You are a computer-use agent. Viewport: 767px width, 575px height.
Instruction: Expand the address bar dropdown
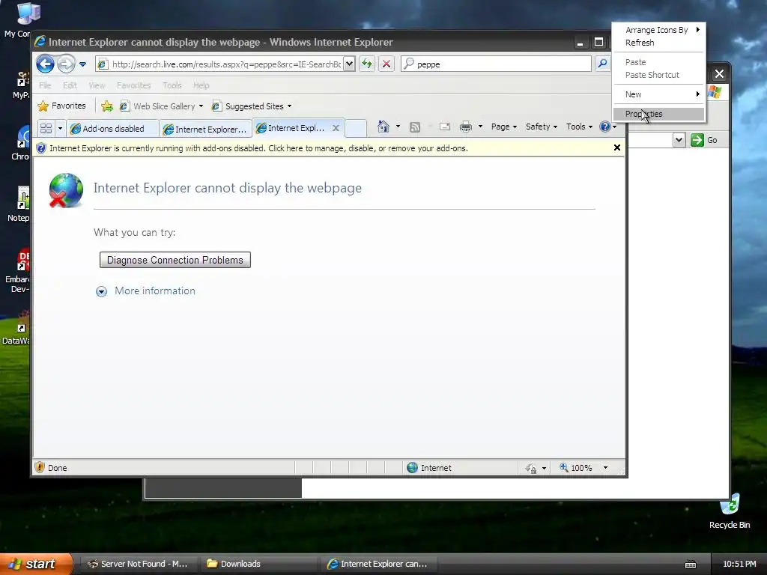(349, 64)
